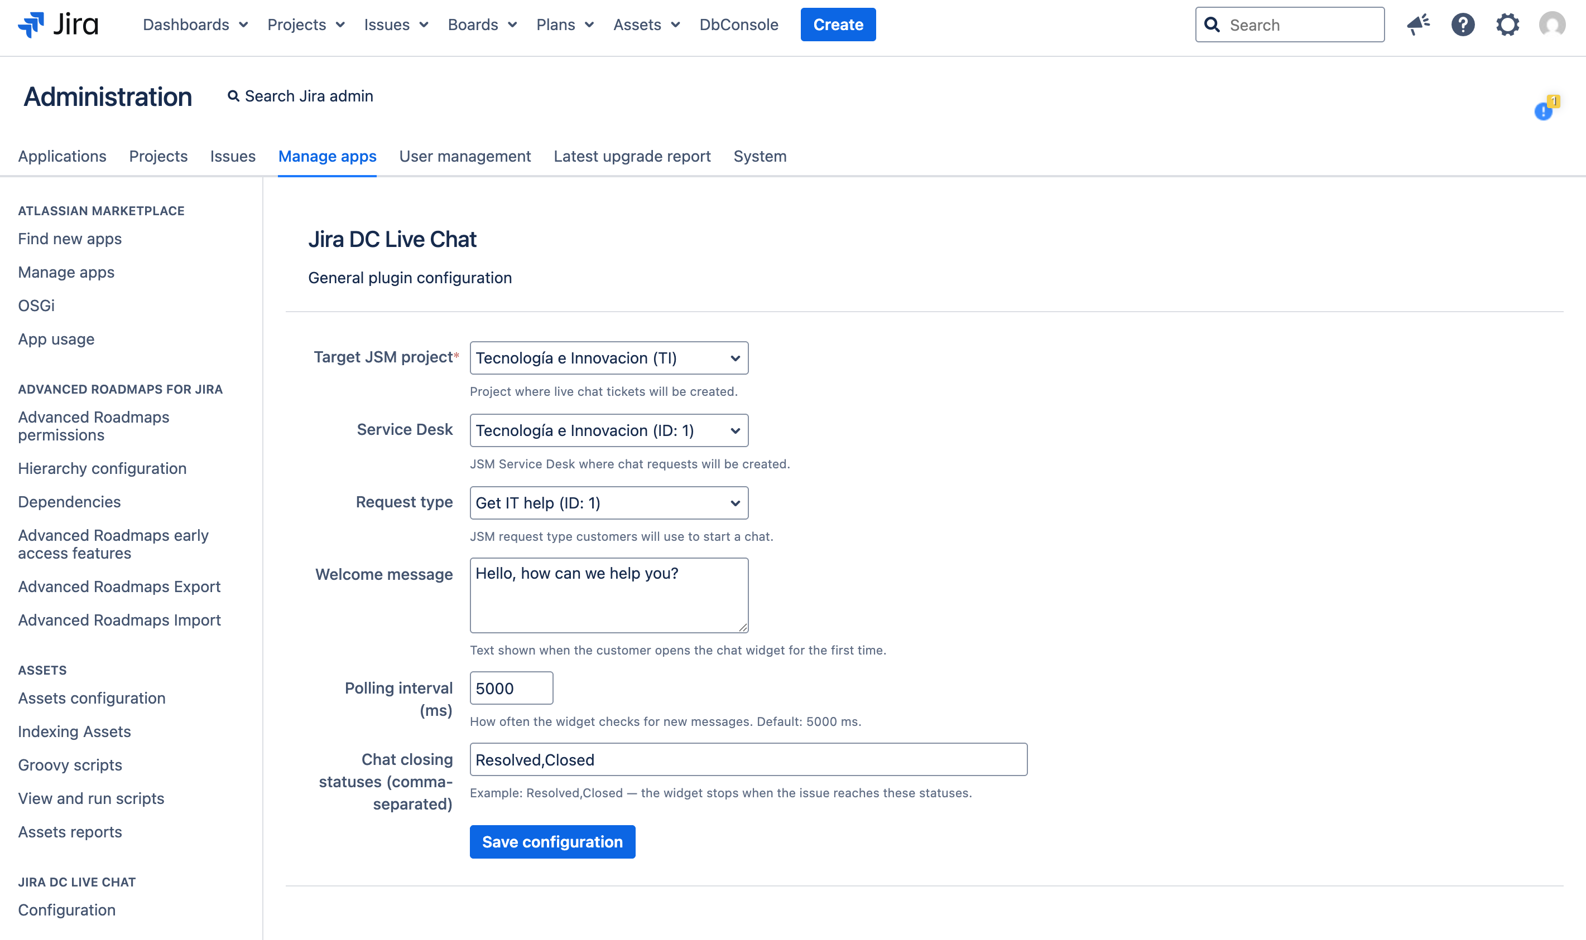
Task: Open Advanced Roadmaps early access features
Action: [x=113, y=545]
